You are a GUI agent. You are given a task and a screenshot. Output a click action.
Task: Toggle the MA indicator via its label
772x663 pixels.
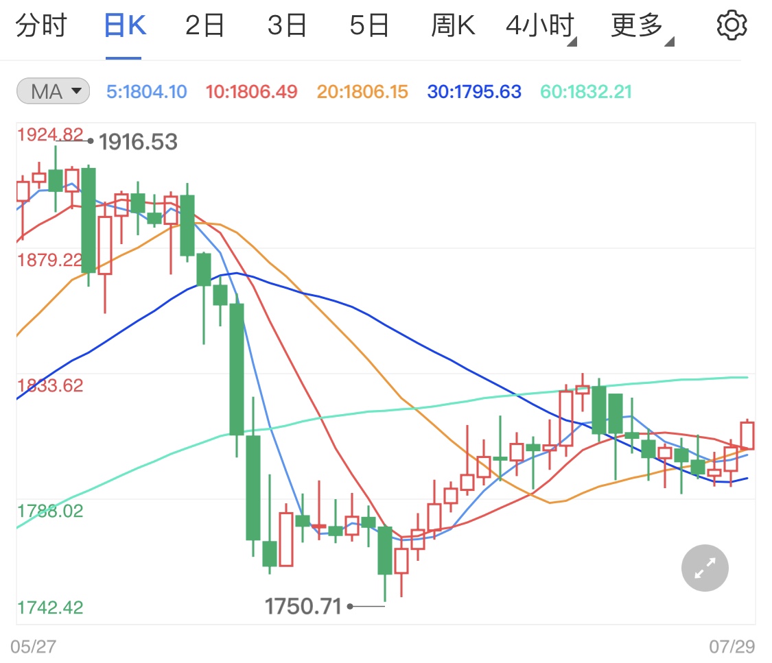coord(52,91)
